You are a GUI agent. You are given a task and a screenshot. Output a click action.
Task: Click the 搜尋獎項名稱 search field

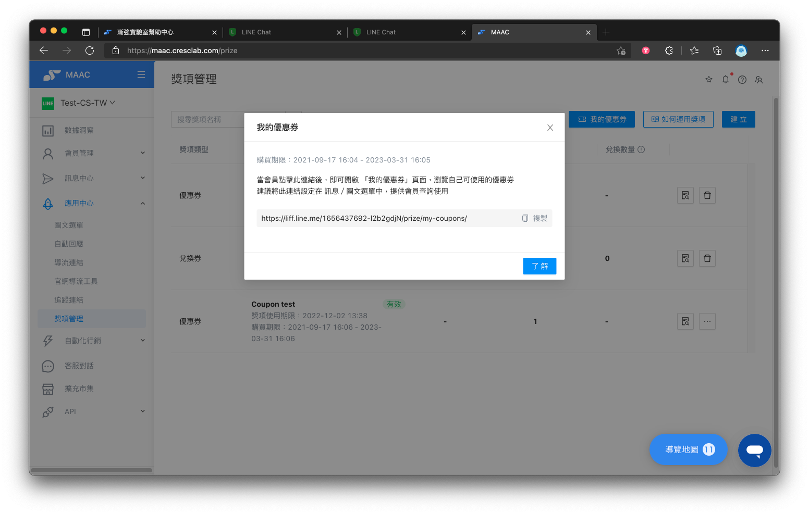tap(209, 119)
